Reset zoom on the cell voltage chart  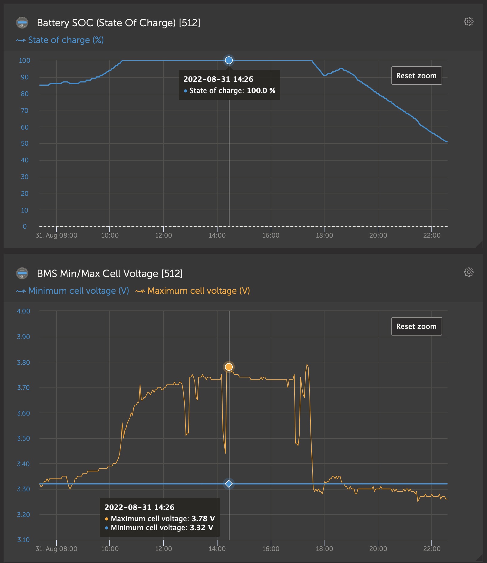(x=416, y=326)
